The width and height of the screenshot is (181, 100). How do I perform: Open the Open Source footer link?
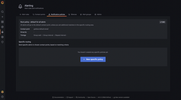92,97
